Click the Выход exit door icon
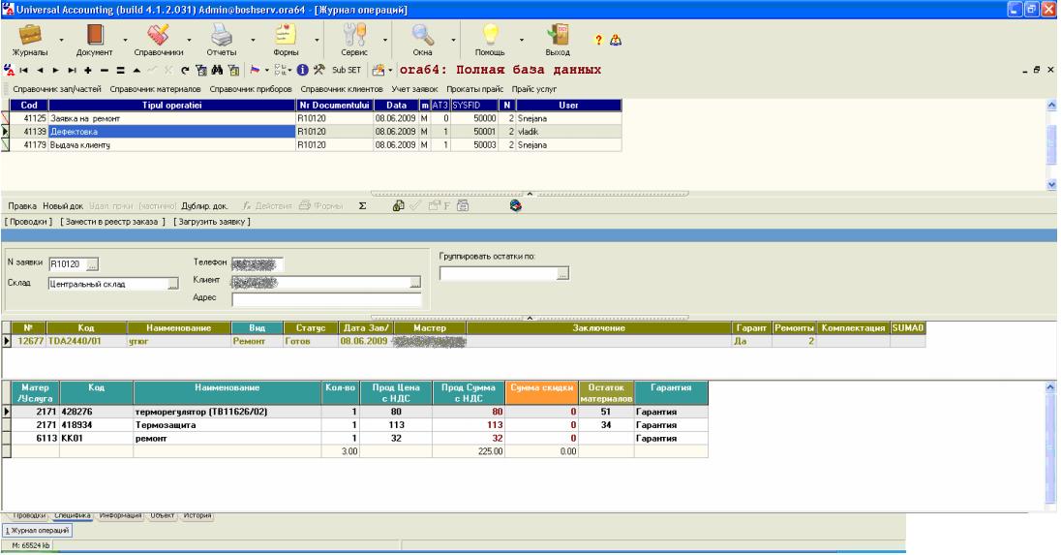This screenshot has width=1061, height=555. 558,35
